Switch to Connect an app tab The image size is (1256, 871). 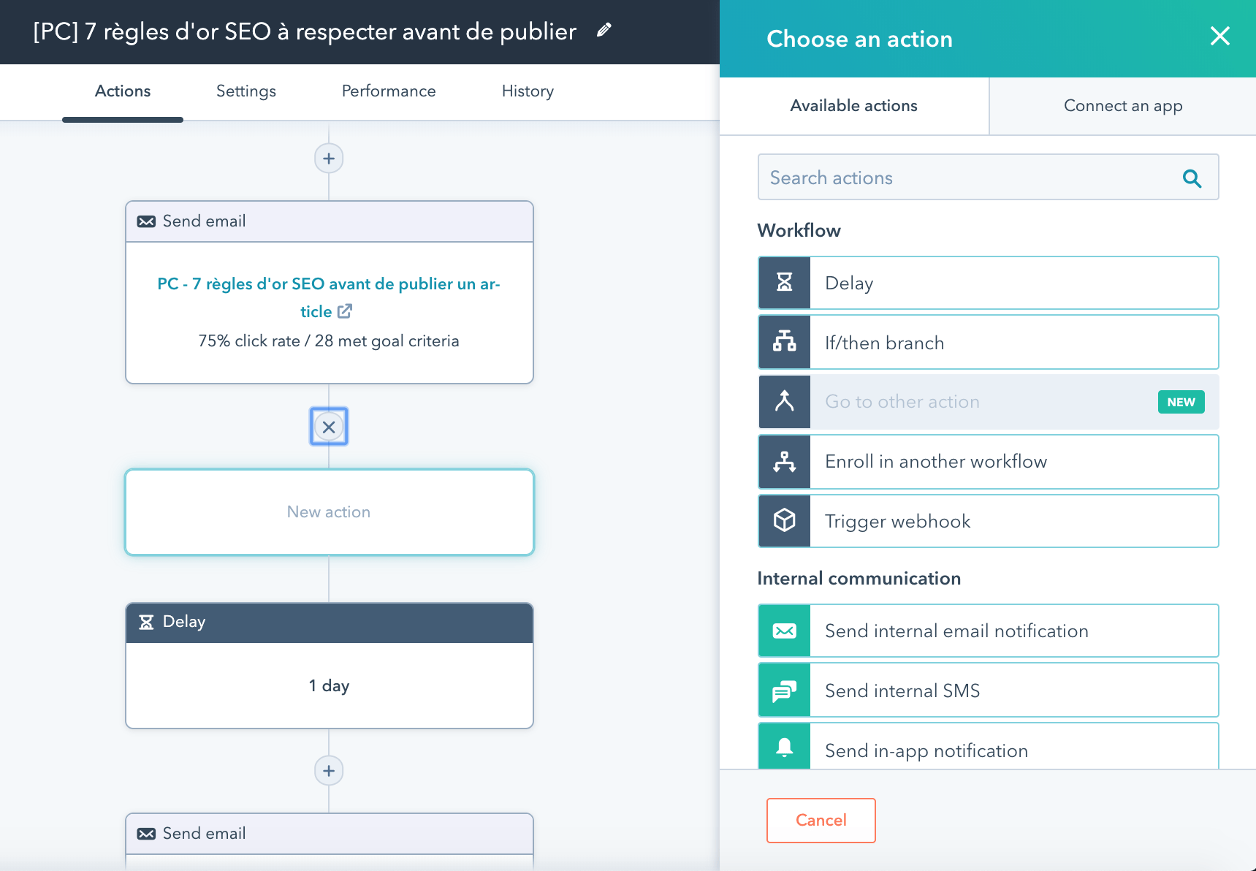(x=1123, y=106)
